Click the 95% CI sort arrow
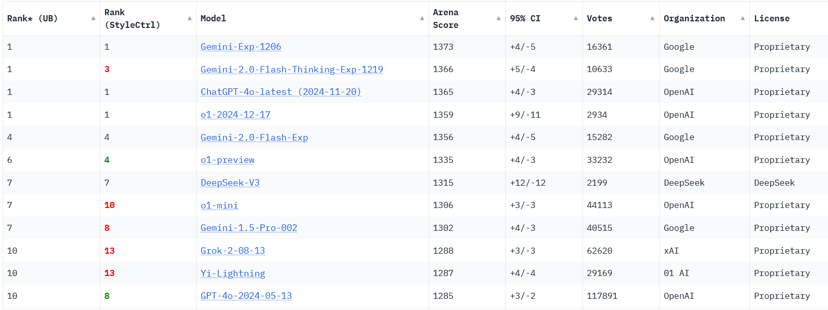828x310 pixels. coord(576,18)
